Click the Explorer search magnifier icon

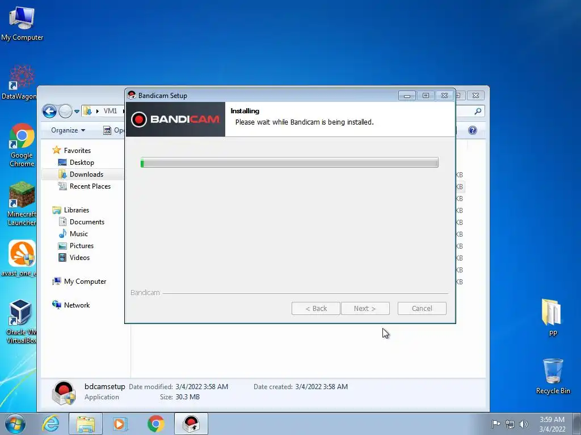[x=478, y=111]
